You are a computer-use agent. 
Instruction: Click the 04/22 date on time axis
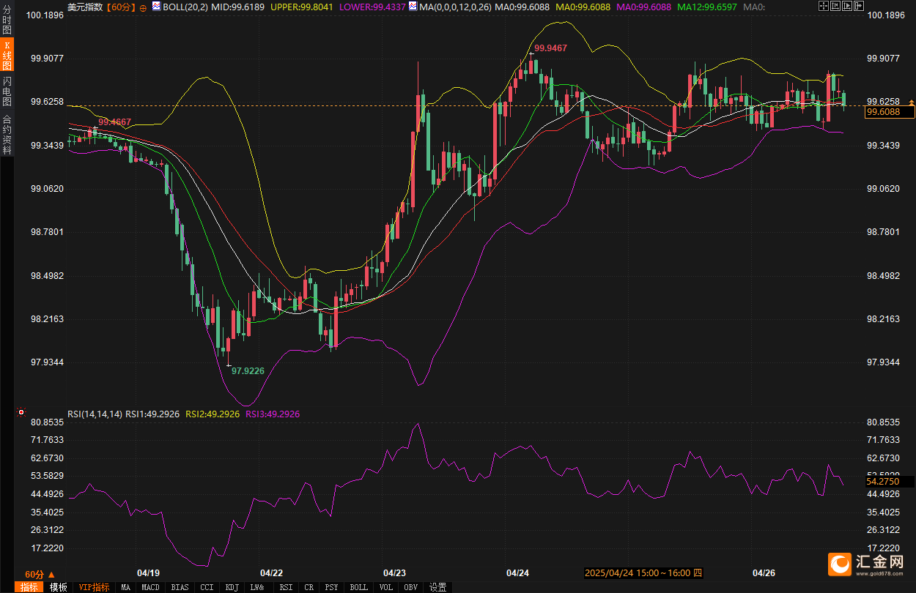(272, 573)
